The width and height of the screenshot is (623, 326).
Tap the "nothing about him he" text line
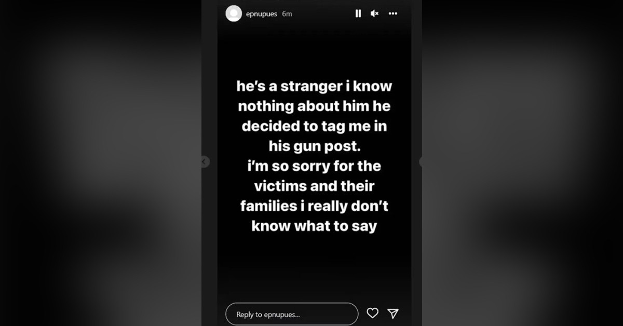click(314, 106)
